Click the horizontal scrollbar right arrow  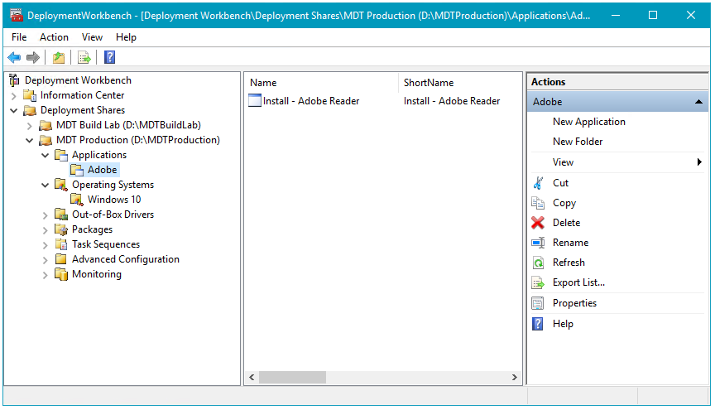pyautogui.click(x=514, y=378)
